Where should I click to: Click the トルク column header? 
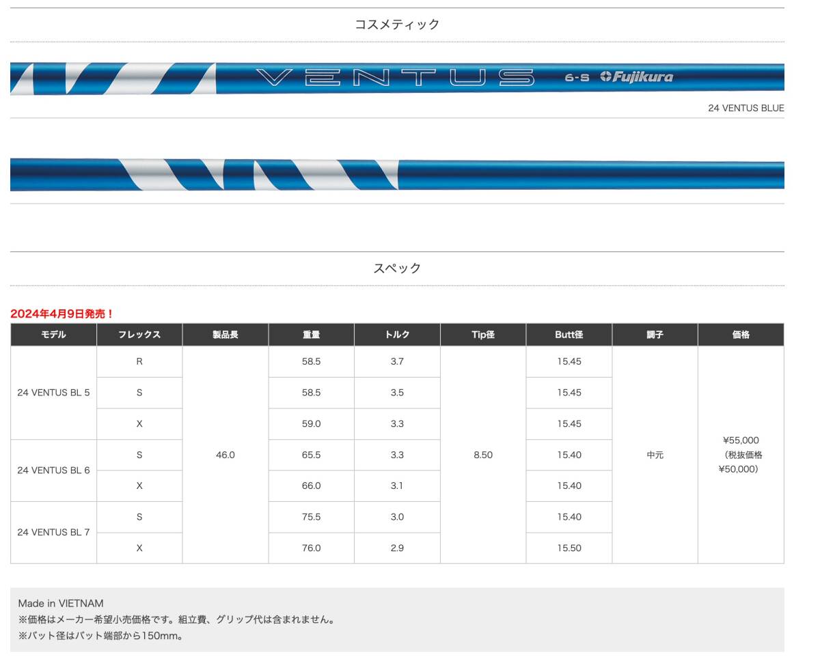(397, 335)
